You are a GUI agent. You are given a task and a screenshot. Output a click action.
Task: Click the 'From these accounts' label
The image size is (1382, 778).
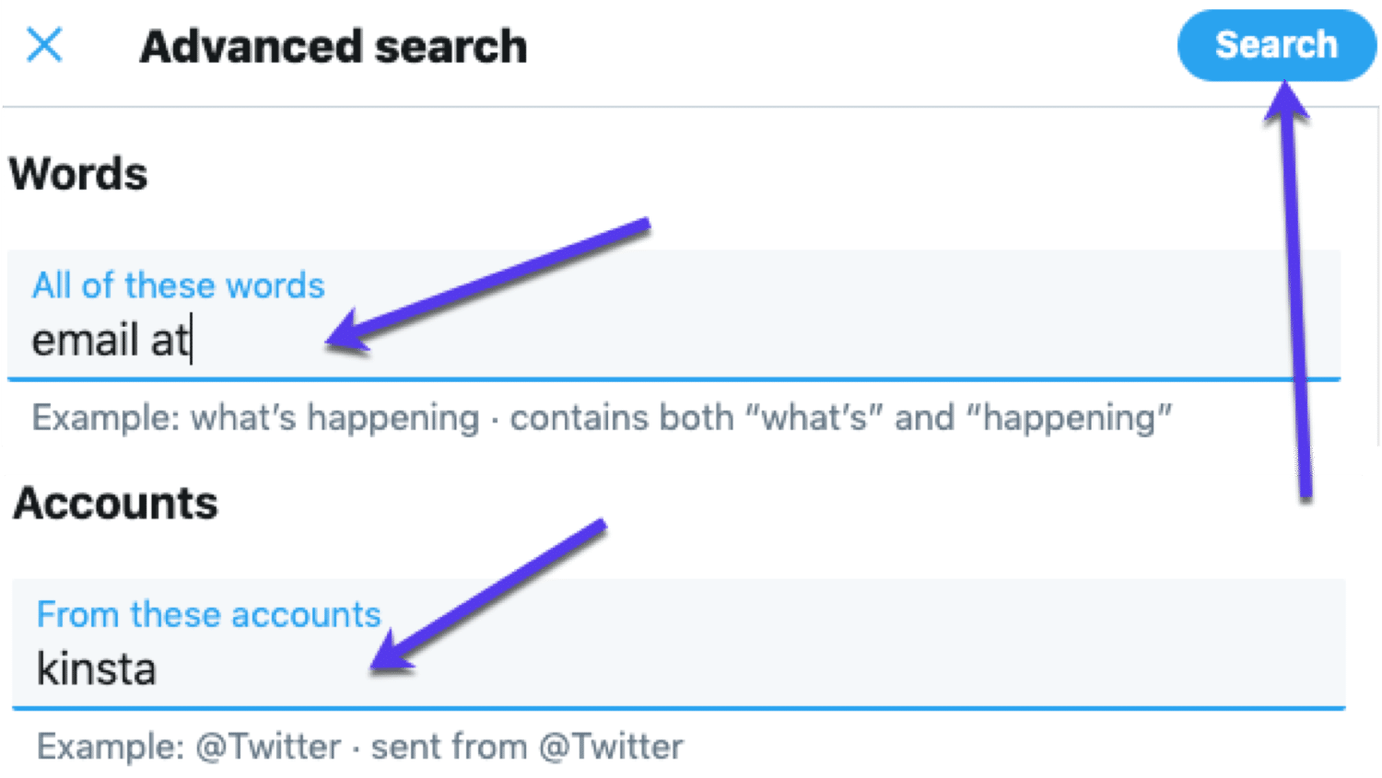(208, 614)
